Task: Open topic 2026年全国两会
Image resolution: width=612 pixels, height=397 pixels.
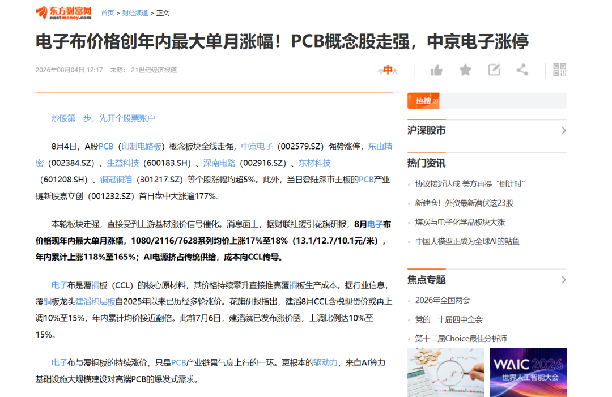Action: pyautogui.click(x=443, y=300)
